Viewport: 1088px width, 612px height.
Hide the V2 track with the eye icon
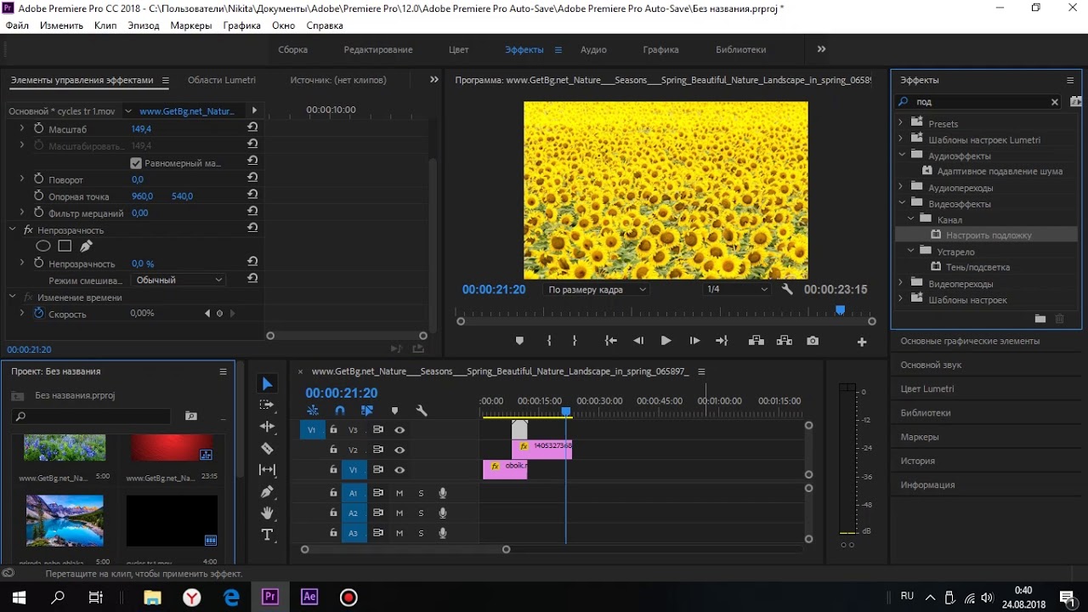(x=399, y=450)
